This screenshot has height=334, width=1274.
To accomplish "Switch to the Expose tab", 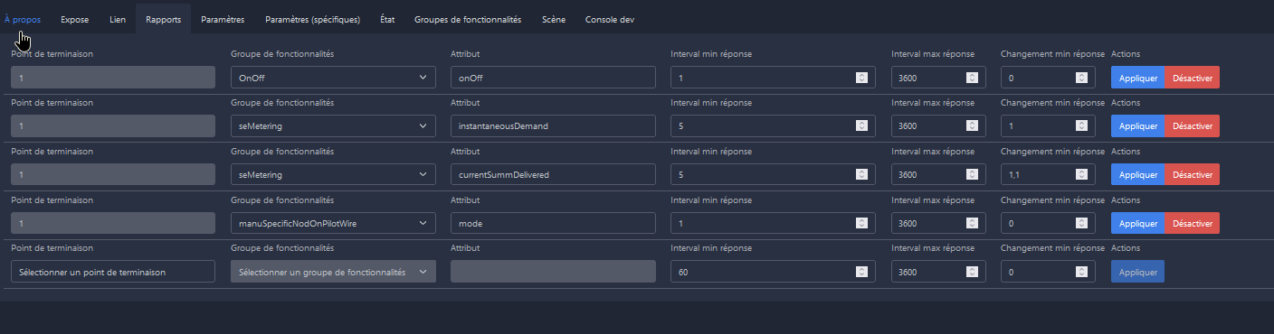I will click(x=74, y=19).
